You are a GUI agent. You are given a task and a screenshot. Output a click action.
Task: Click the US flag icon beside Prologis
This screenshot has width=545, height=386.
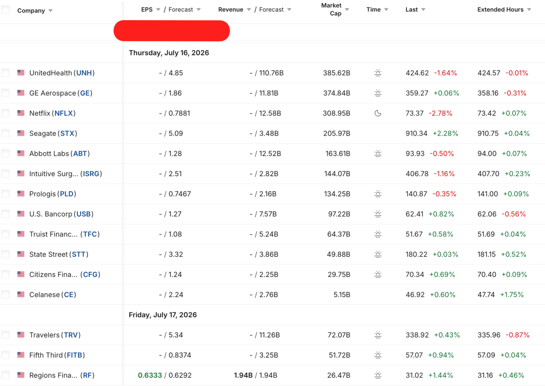coord(21,193)
